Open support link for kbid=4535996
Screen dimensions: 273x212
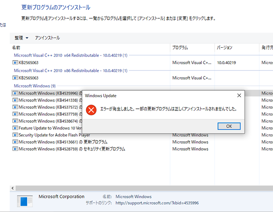coord(157,203)
